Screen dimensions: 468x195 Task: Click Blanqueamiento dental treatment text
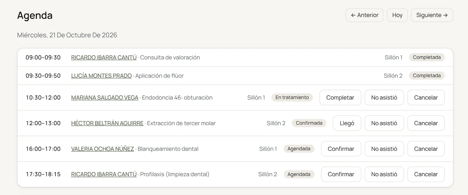click(168, 149)
